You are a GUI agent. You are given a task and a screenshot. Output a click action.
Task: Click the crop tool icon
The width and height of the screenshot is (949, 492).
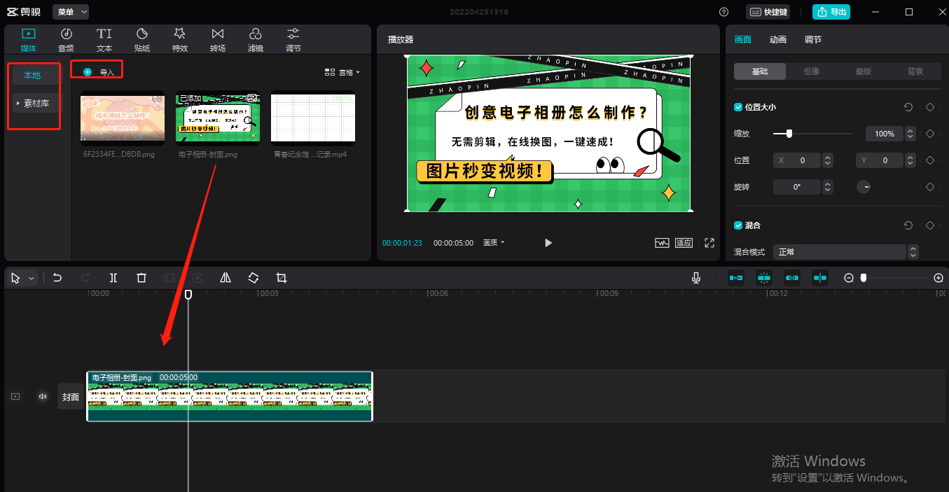(x=282, y=278)
